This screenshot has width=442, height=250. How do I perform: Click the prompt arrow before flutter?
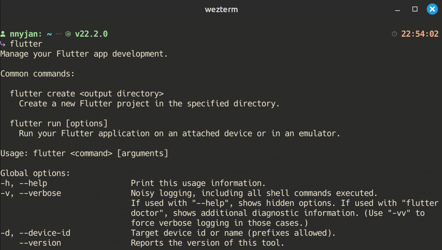click(3, 44)
